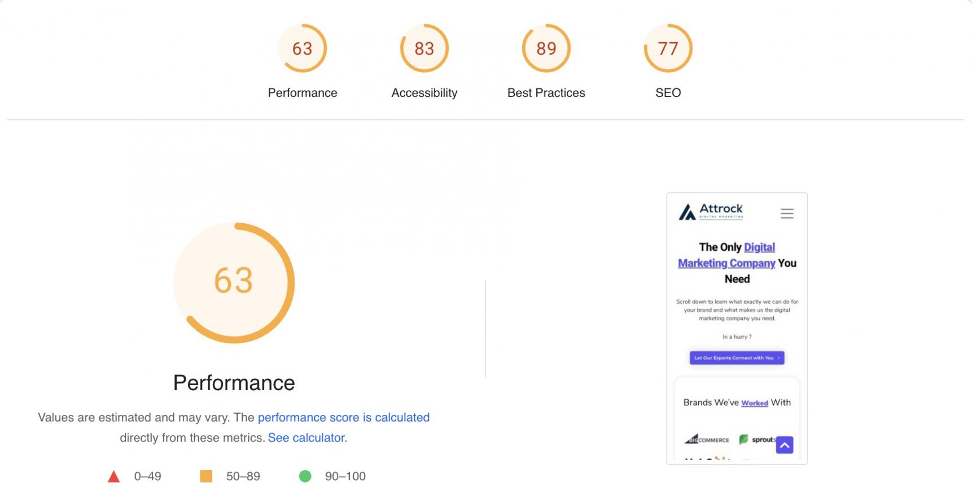Click the red triangle fail-range legend icon
The height and width of the screenshot is (496, 972).
coord(114,477)
